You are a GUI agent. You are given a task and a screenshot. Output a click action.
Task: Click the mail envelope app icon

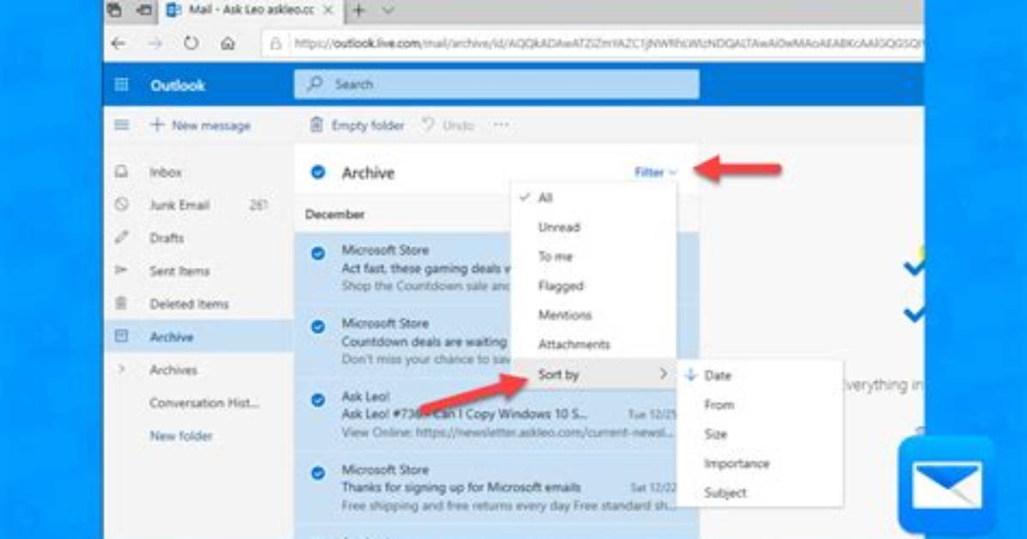pos(947,485)
